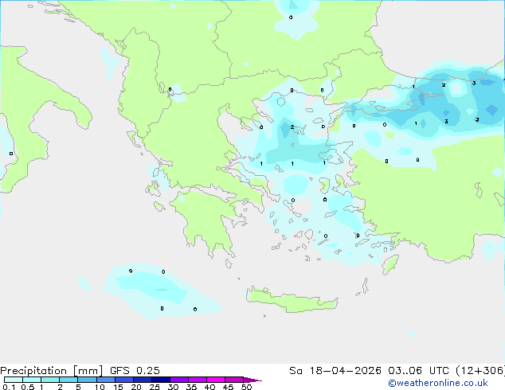Image resolution: width=505 pixels, height=390 pixels.
Task: Click the legend value label '25'
Action: [x=155, y=387]
